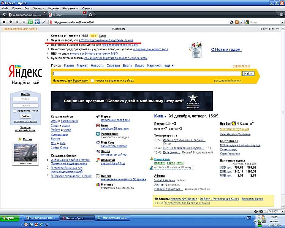Check 'только на украинских сайтах' checkbox
Image resolution: width=285 pixels, height=228 pixels.
[x=93, y=81]
